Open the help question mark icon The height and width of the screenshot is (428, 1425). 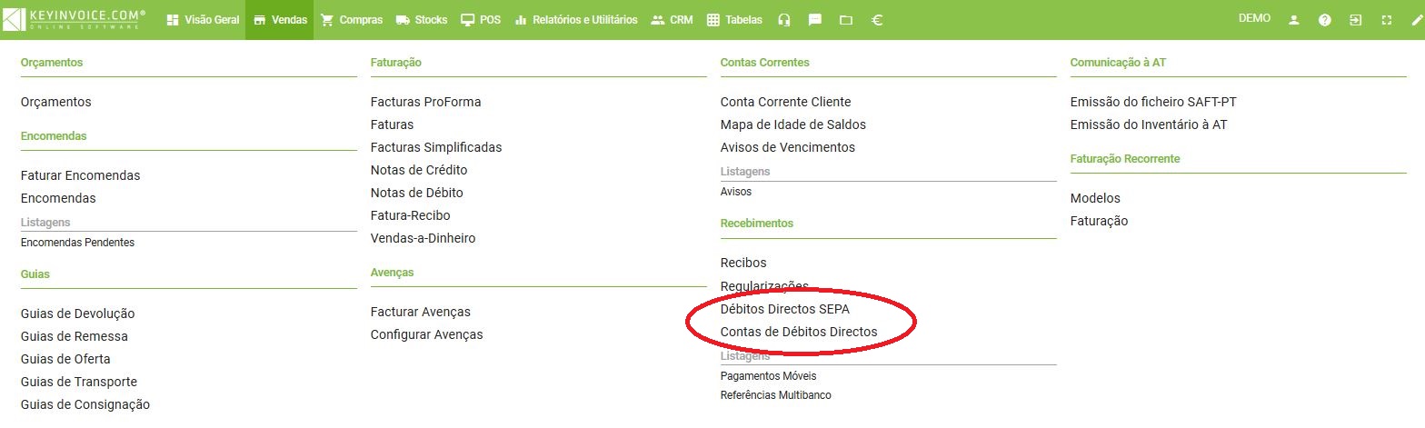[1325, 20]
